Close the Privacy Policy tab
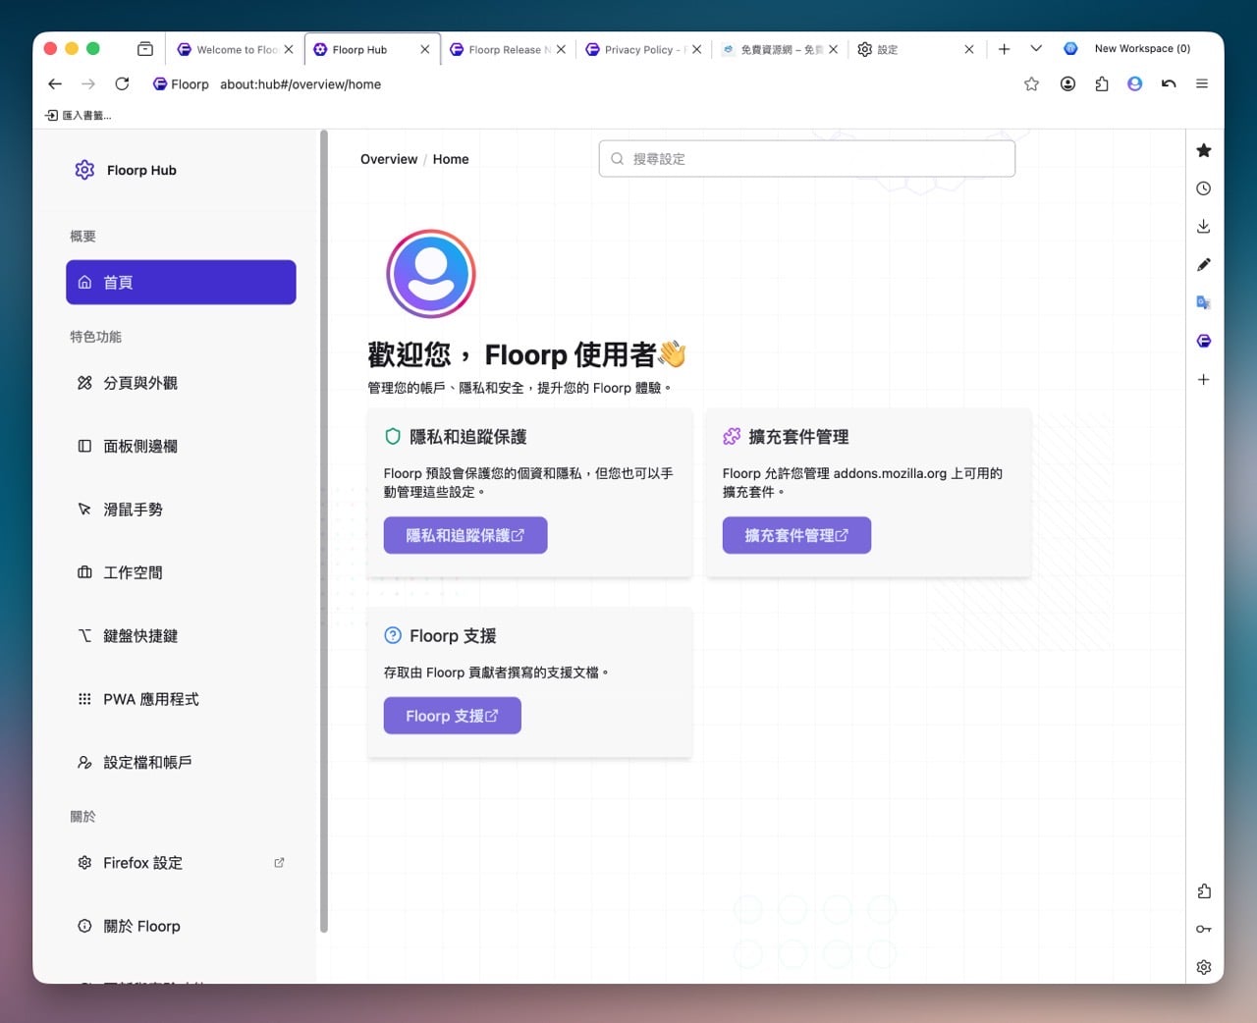The width and height of the screenshot is (1257, 1023). [696, 49]
